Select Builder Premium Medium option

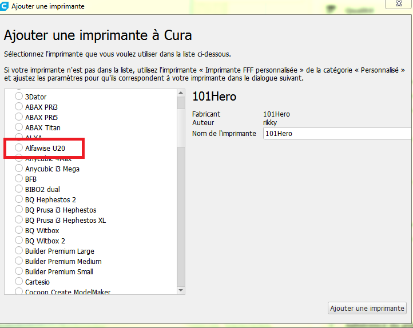pyautogui.click(x=19, y=261)
